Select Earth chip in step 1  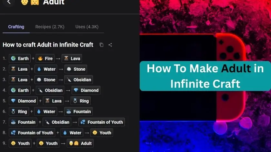20,58
